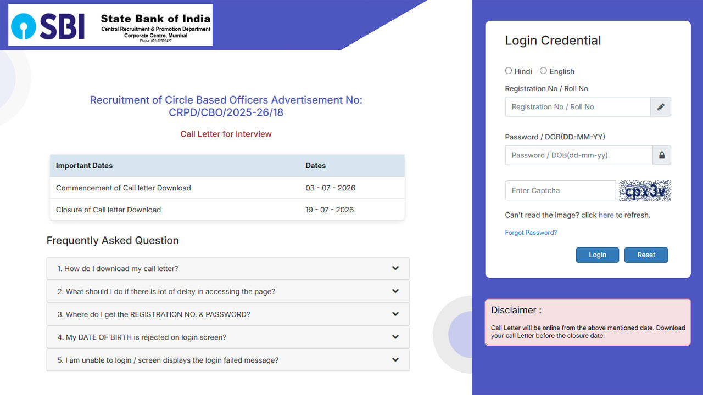Expand FAQ about delay in accessing the page
Screen dimensions: 703x395
pyautogui.click(x=228, y=291)
